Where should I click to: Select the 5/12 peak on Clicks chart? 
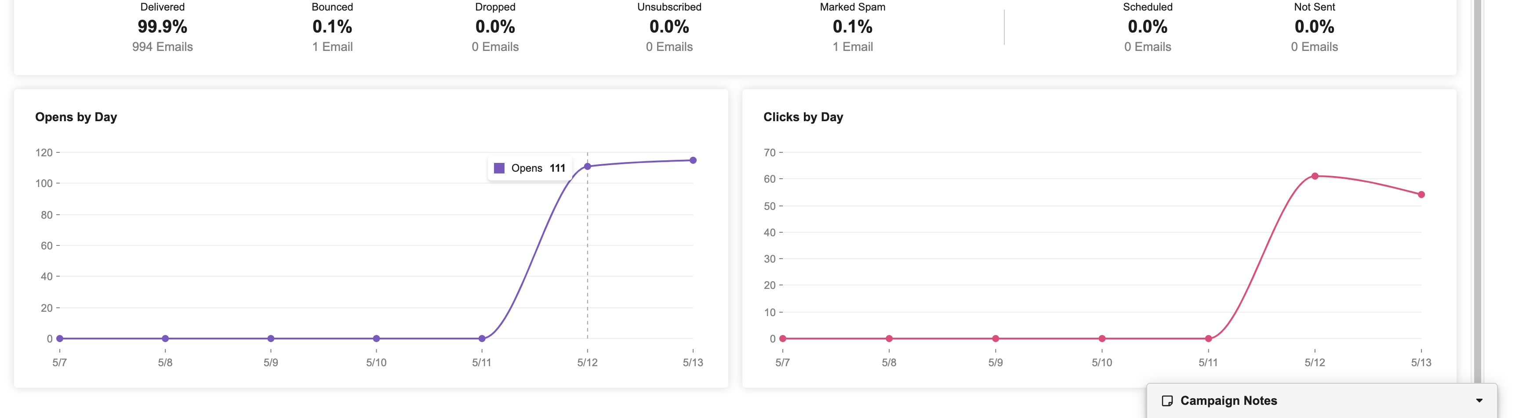[x=1314, y=176]
